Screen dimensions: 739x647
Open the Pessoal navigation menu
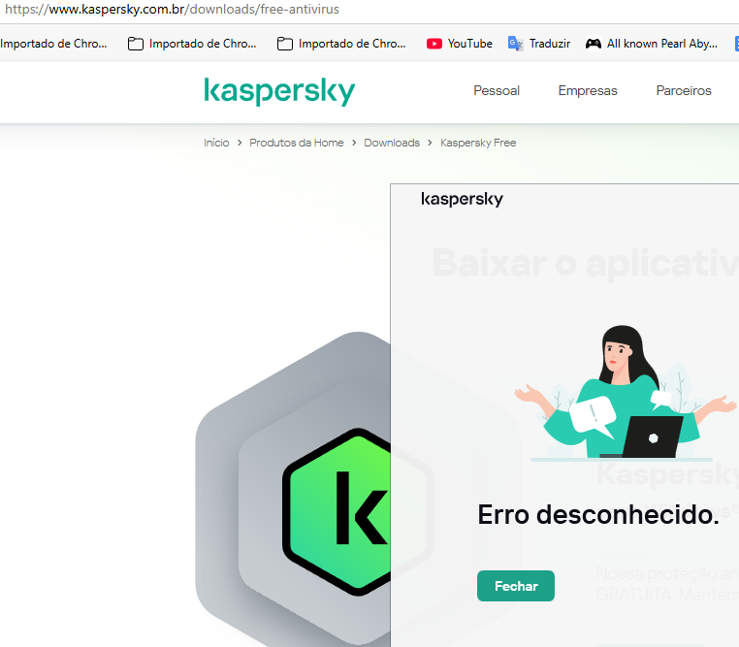click(x=497, y=90)
